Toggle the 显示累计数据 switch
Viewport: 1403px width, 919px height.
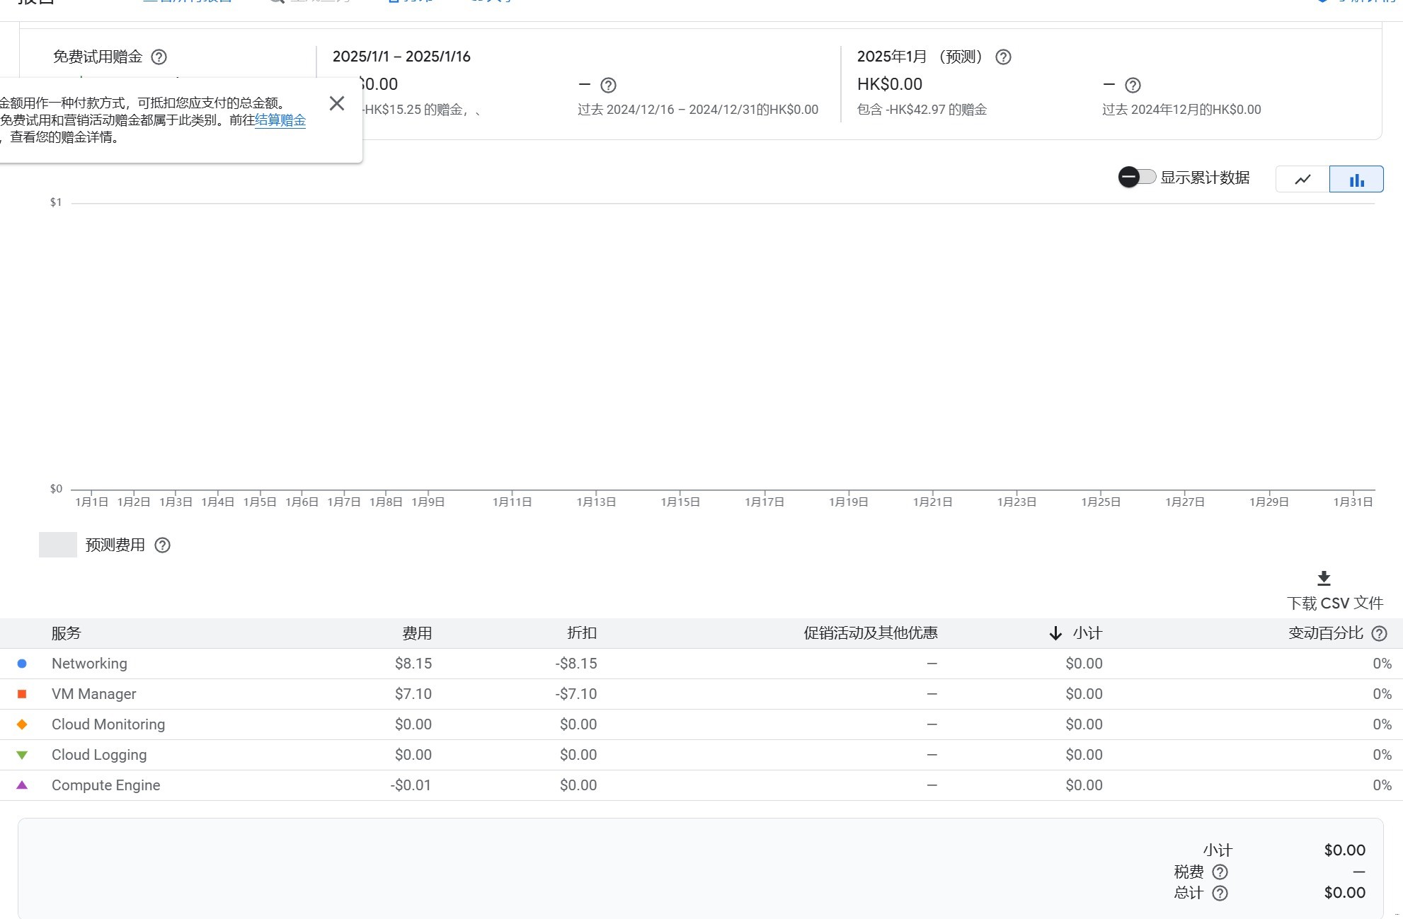pyautogui.click(x=1137, y=177)
